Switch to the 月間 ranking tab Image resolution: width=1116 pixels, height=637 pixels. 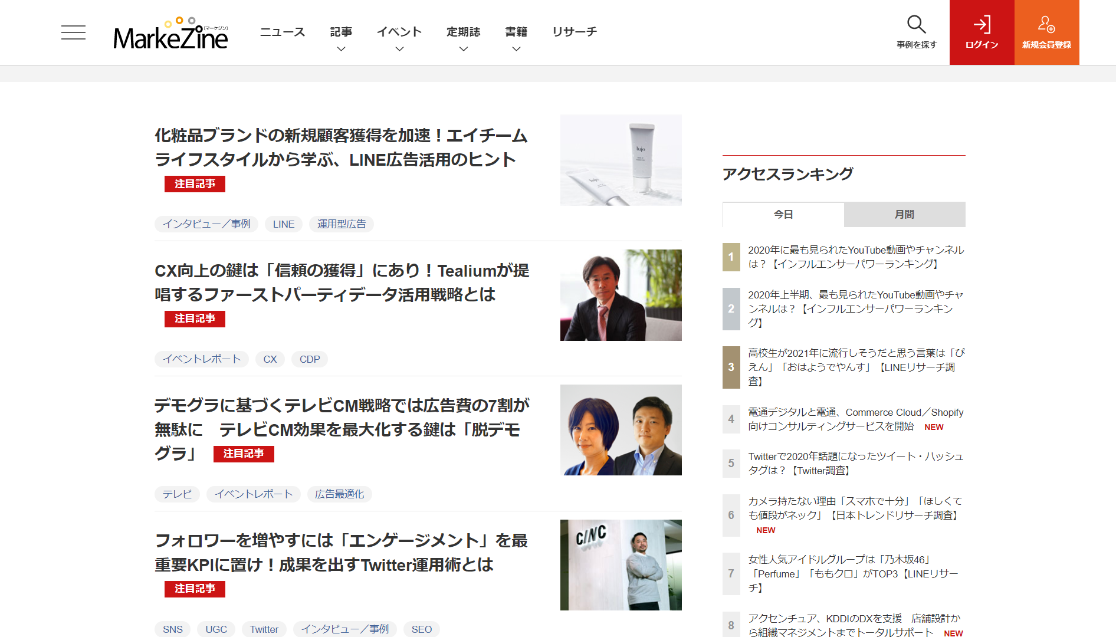(x=905, y=215)
